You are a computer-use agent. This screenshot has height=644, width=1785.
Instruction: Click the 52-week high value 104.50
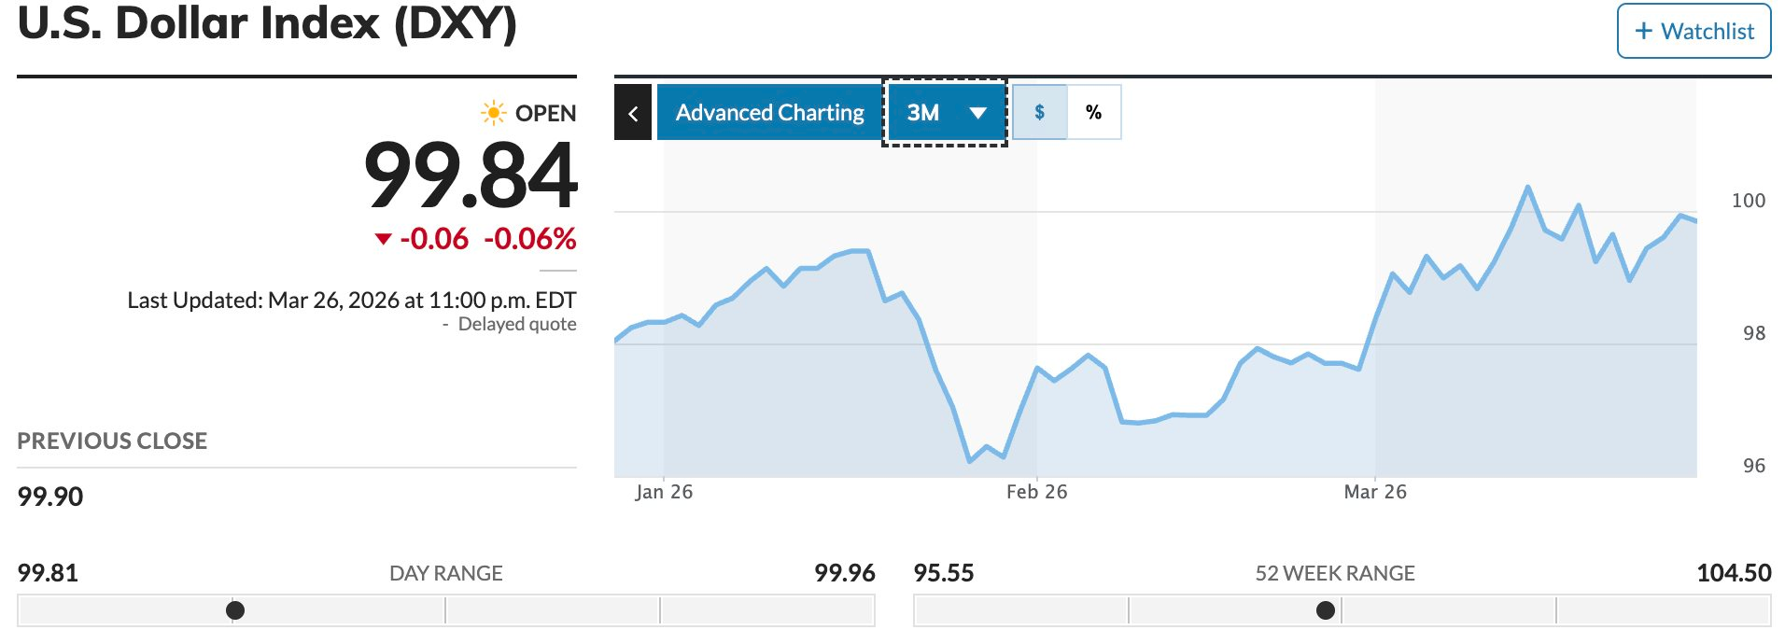pyautogui.click(x=1733, y=573)
